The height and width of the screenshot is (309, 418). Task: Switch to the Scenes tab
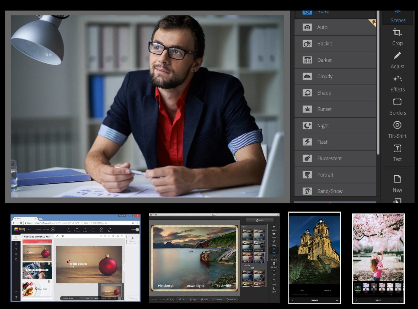tap(398, 18)
